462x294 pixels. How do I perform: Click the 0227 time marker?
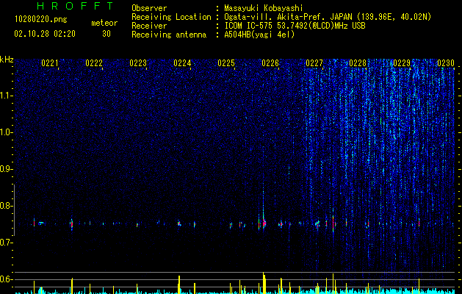pyautogui.click(x=314, y=63)
